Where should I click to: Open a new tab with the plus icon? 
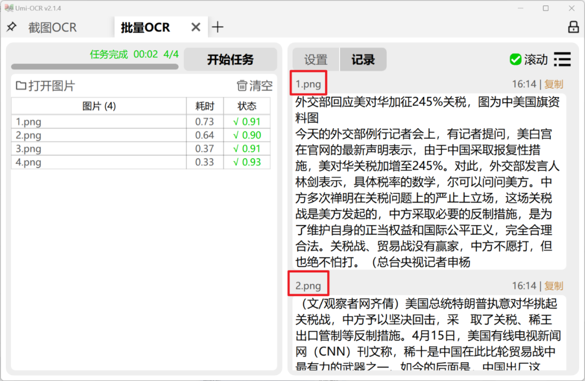coord(218,26)
